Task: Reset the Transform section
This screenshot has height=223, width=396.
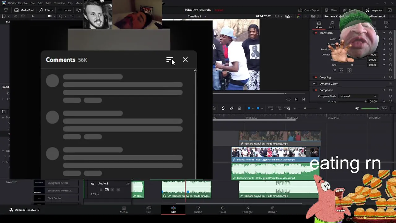Action: point(390,33)
